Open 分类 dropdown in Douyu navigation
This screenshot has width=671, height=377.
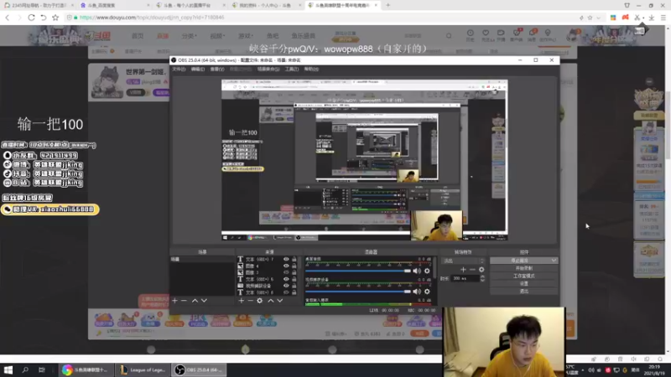click(x=190, y=36)
